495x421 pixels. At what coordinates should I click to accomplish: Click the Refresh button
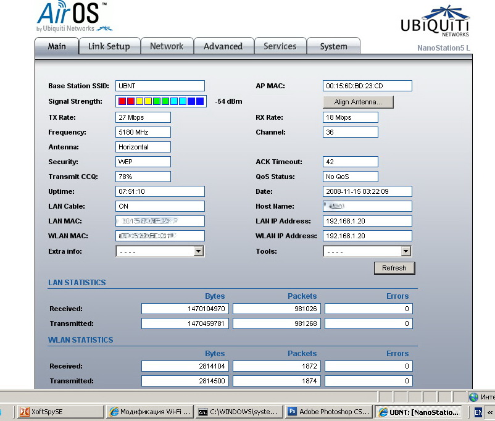[x=394, y=268]
